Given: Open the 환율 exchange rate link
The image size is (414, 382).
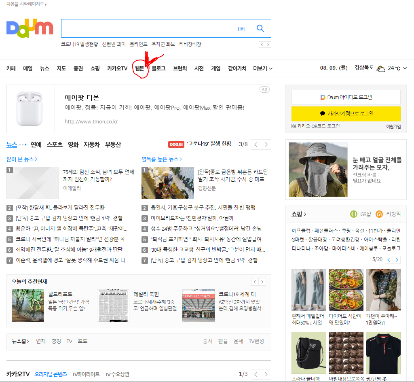Looking at the screenshot, I should pyautogui.click(x=223, y=341).
